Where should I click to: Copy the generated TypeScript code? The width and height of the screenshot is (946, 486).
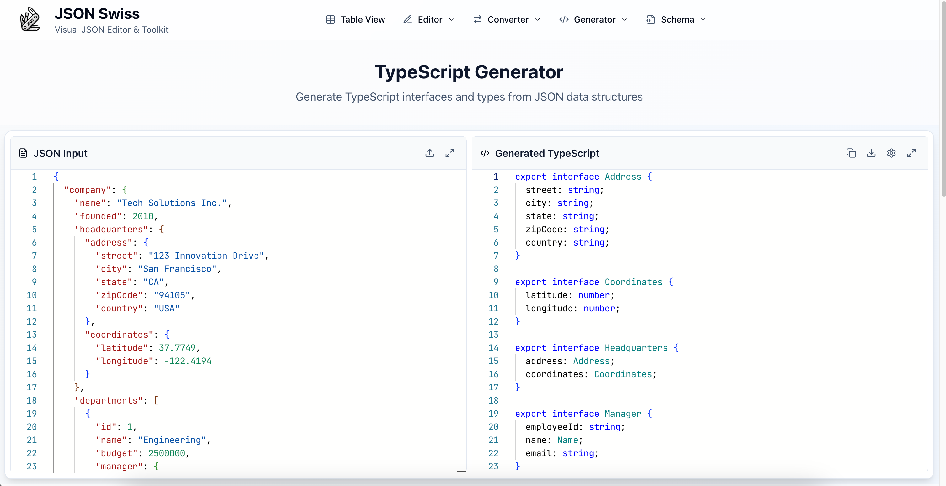coord(851,153)
